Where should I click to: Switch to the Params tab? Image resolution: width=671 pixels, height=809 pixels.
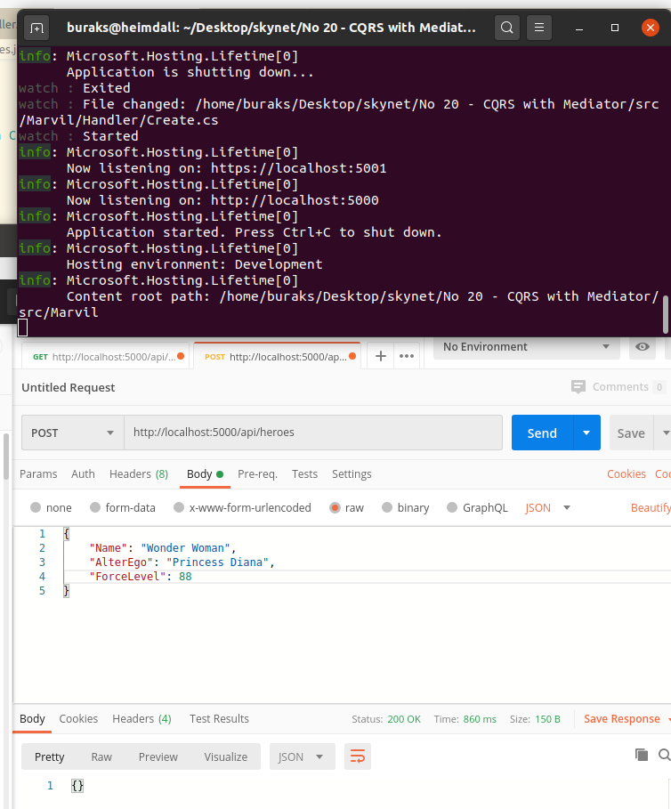tap(38, 474)
